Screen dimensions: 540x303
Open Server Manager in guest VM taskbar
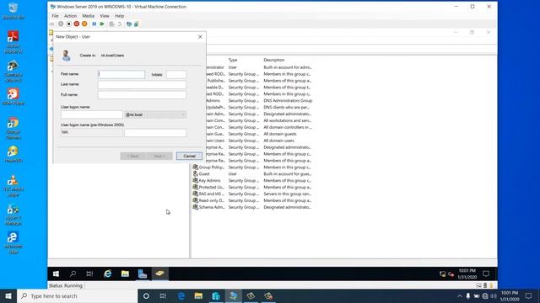[x=143, y=274]
